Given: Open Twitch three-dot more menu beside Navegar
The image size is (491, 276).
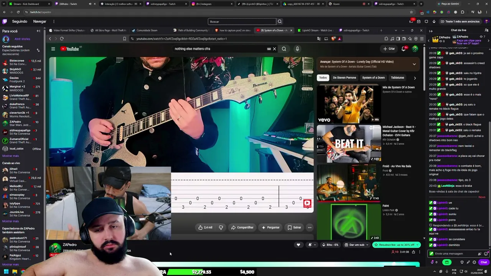Looking at the screenshot, I should (54, 21).
